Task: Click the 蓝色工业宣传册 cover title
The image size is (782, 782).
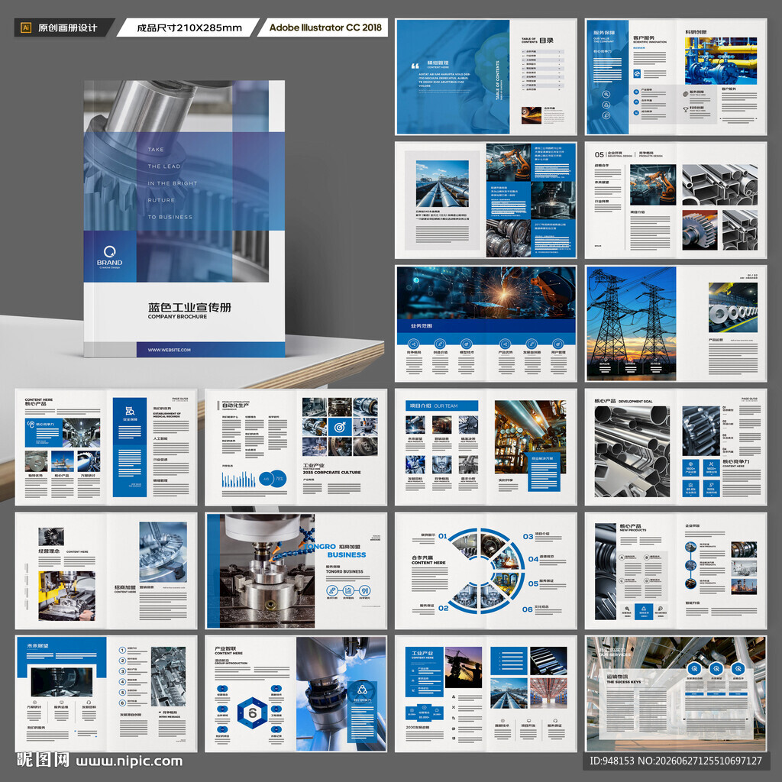Action: (x=189, y=307)
